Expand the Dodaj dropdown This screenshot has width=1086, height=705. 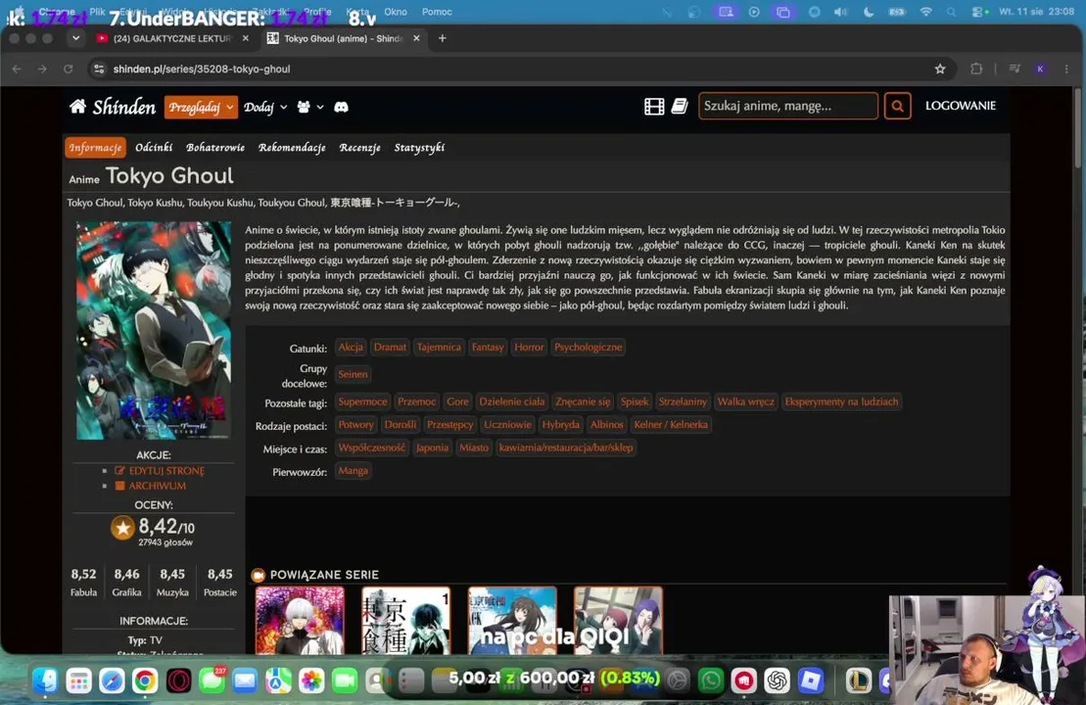click(x=265, y=107)
